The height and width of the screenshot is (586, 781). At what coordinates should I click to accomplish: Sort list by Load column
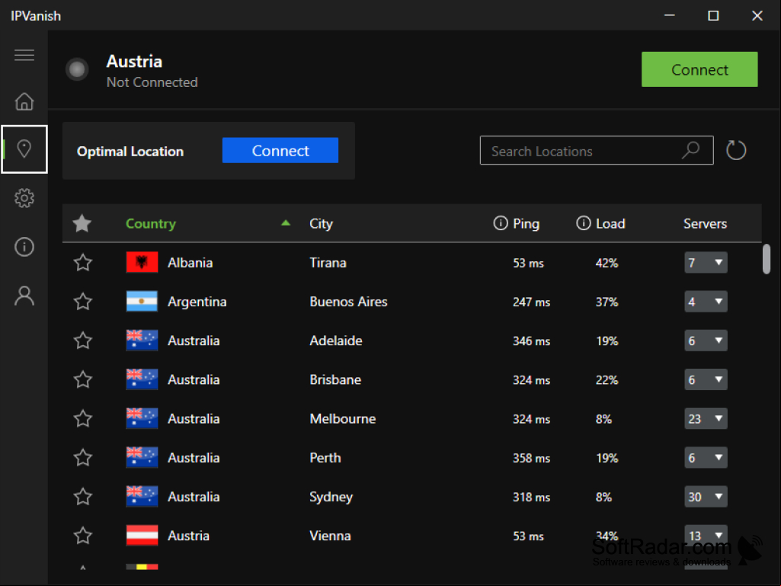pos(610,224)
